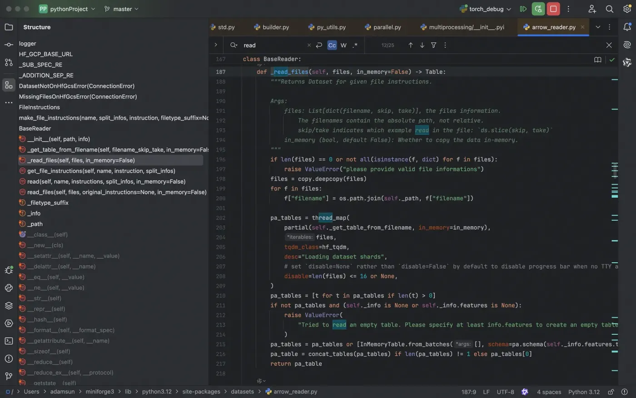Stop the running process with red button

click(x=553, y=9)
